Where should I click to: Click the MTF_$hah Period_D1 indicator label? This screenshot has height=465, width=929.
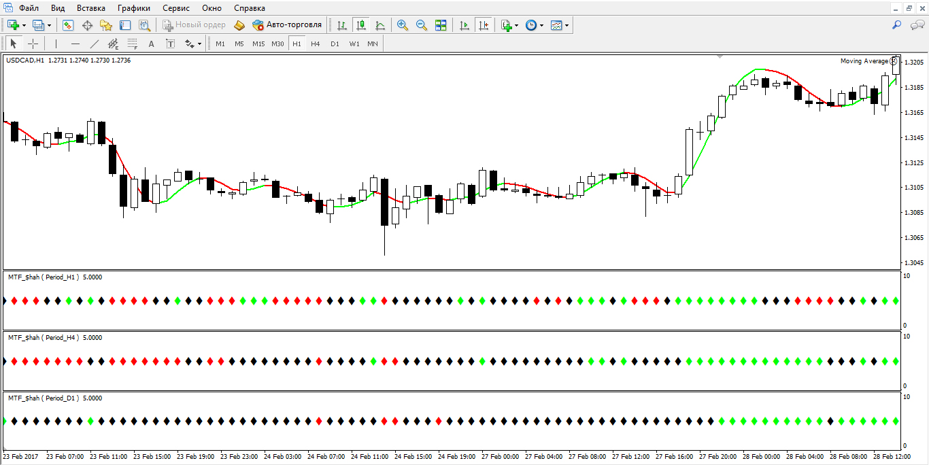(x=44, y=398)
